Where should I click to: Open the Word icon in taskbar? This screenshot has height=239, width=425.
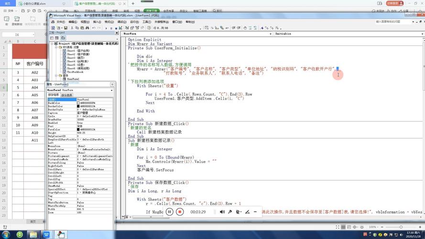(x=46, y=234)
